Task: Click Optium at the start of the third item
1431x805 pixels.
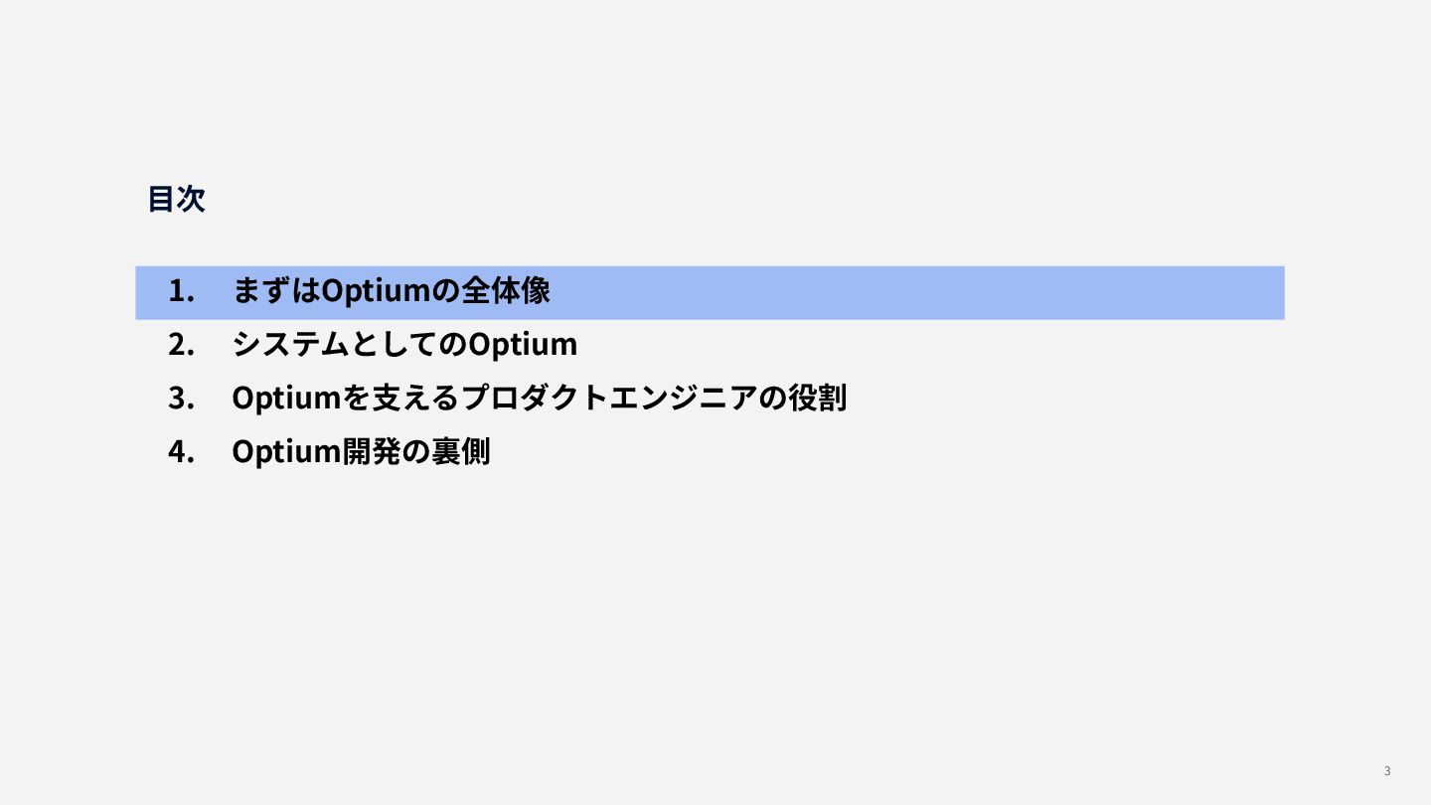Action: point(286,399)
